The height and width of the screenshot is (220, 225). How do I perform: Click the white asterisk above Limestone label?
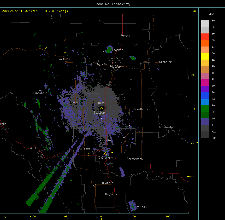pos(40,90)
